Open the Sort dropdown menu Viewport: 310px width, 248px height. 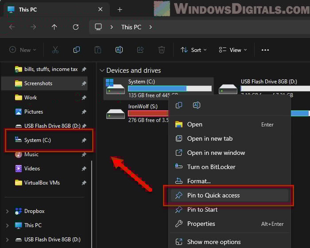pos(194,50)
